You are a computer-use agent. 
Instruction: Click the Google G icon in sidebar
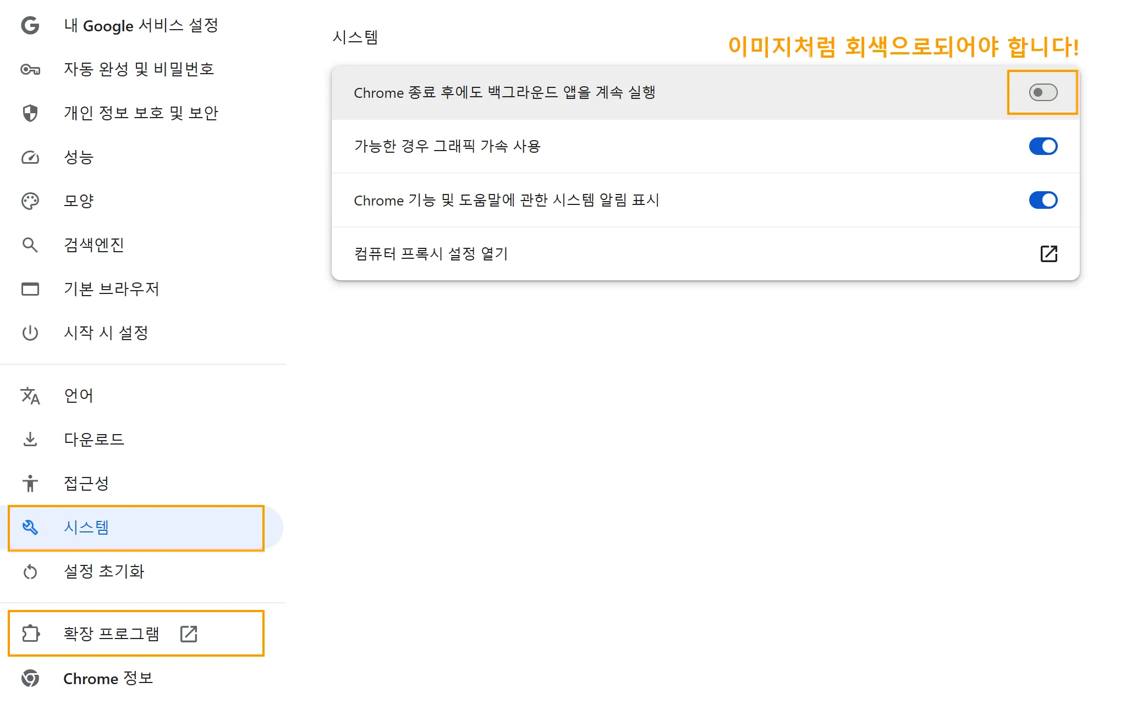[x=30, y=25]
